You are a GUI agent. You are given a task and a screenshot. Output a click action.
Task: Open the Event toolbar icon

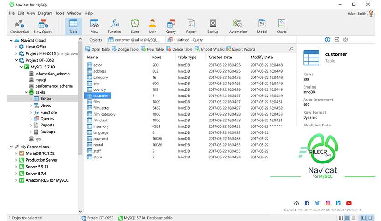pos(135,26)
